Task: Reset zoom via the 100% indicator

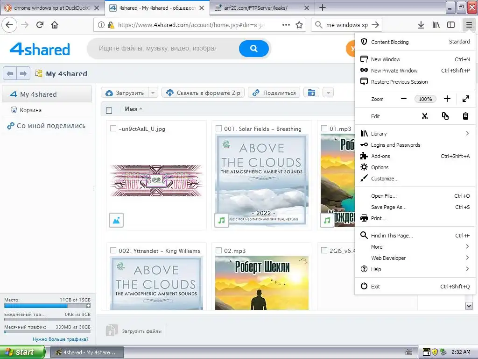Action: tap(425, 99)
